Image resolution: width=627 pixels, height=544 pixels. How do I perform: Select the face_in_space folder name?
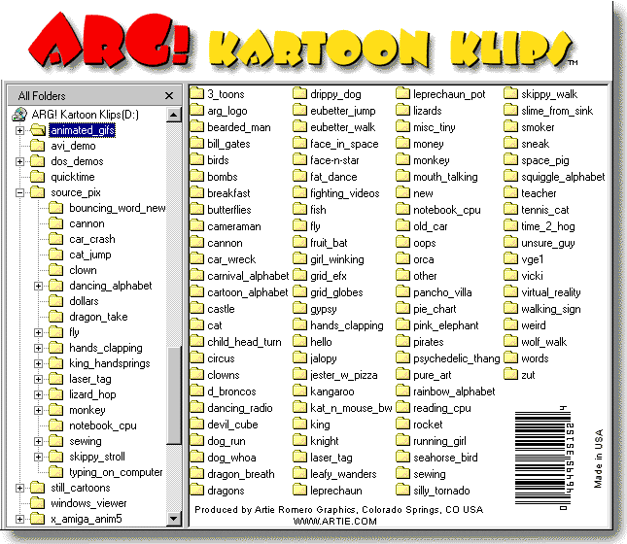(x=344, y=144)
